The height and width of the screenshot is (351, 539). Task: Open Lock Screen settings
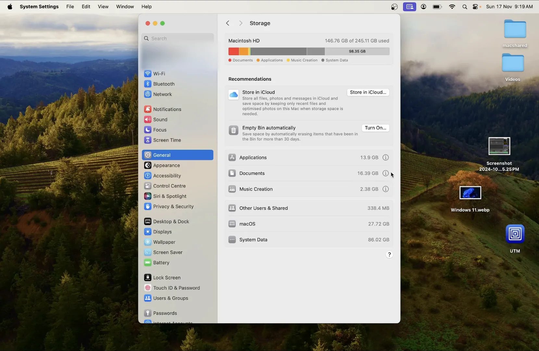click(x=177, y=278)
